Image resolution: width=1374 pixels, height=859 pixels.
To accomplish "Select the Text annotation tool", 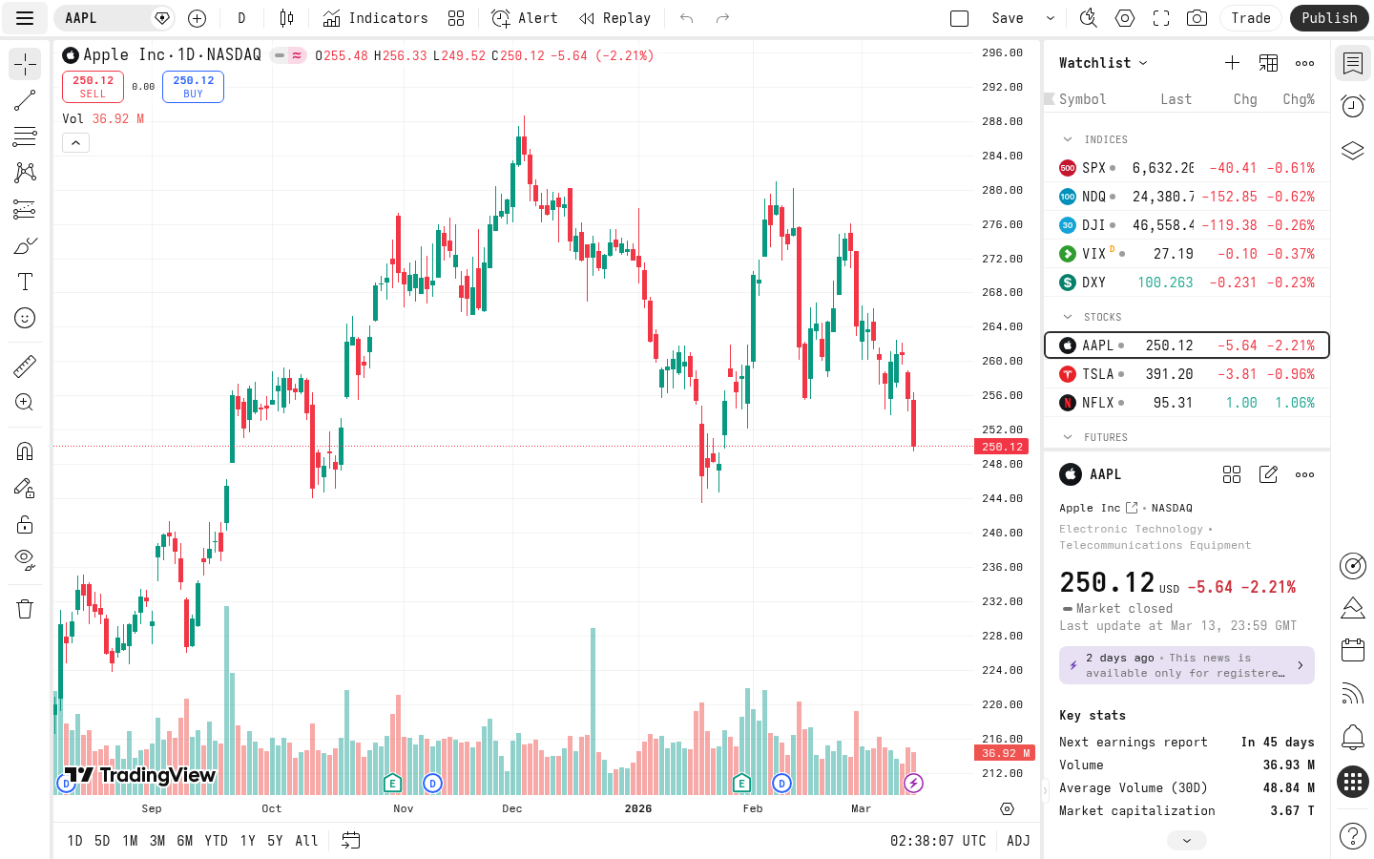I will [x=24, y=282].
